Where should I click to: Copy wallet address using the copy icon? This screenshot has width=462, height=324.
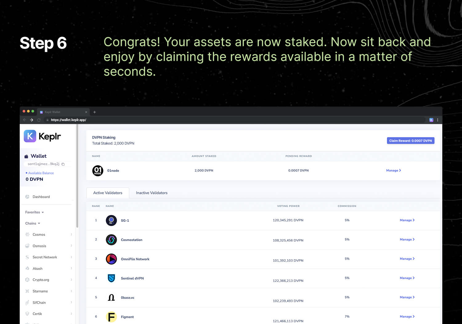[x=63, y=164]
